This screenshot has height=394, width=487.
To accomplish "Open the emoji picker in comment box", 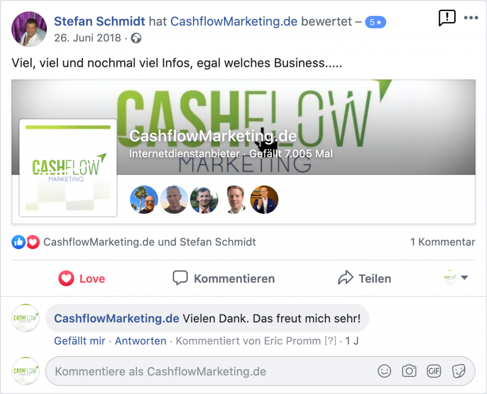I will click(x=384, y=371).
